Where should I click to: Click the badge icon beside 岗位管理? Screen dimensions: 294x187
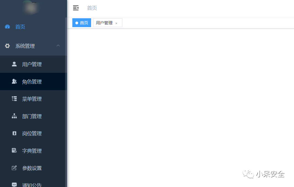pos(14,133)
